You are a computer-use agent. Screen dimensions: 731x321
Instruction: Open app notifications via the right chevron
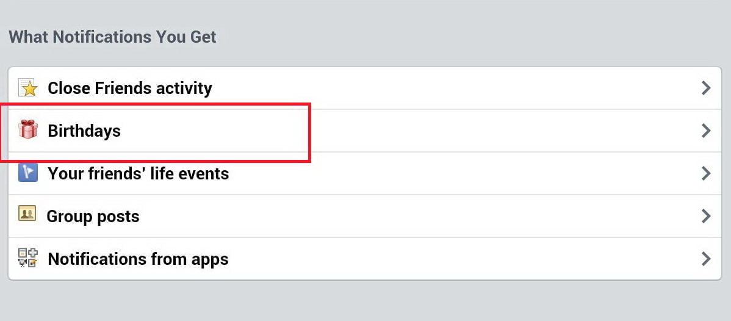point(707,259)
